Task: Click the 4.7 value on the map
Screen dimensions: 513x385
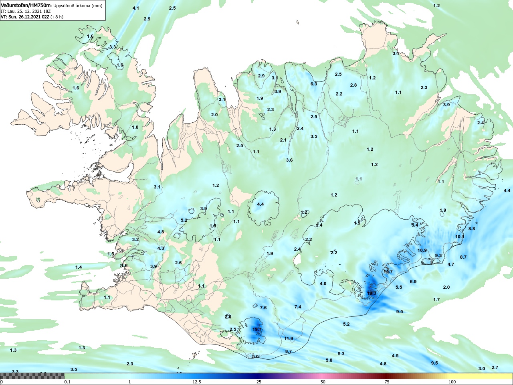Action: 451,265
